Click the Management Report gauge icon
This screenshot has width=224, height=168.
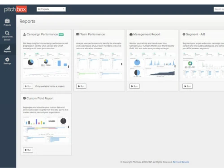(131, 34)
